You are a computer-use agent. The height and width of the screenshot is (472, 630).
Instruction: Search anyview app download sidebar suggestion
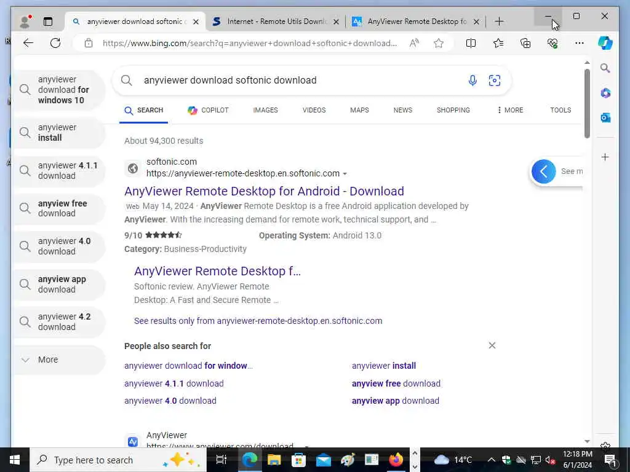coord(60,284)
